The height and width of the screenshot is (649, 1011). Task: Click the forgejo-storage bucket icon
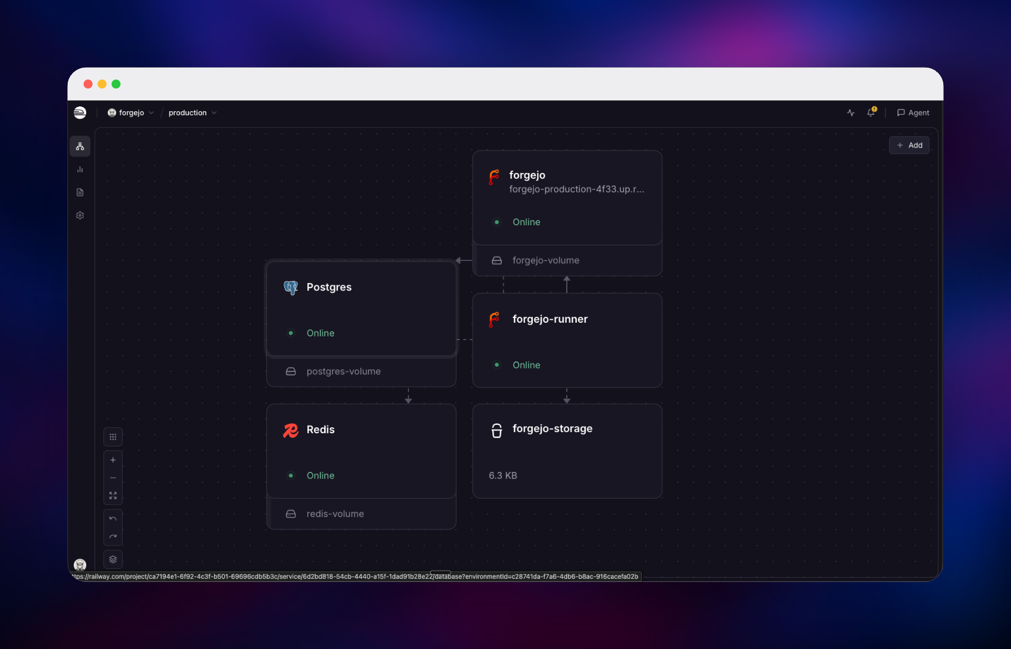497,430
